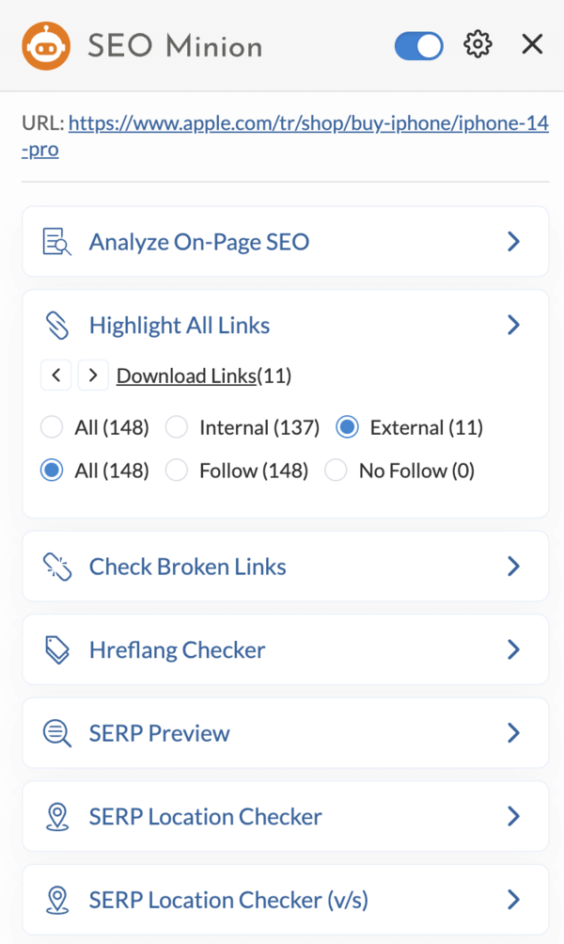Open the extension settings gear
The height and width of the screenshot is (944, 564).
[x=477, y=43]
